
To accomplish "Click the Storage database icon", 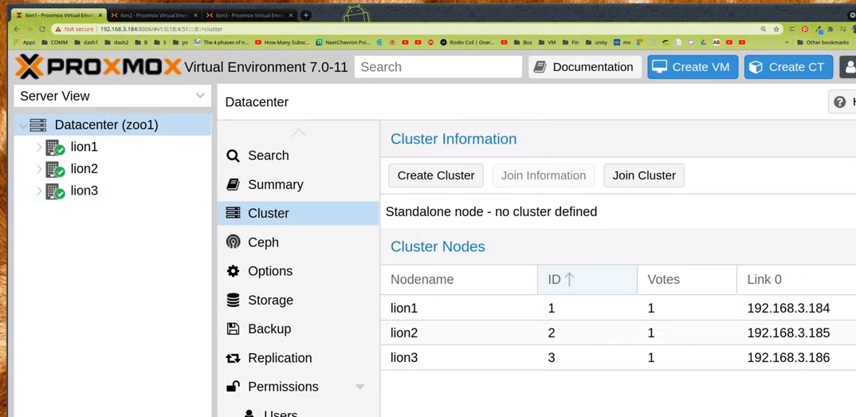I will [x=233, y=300].
